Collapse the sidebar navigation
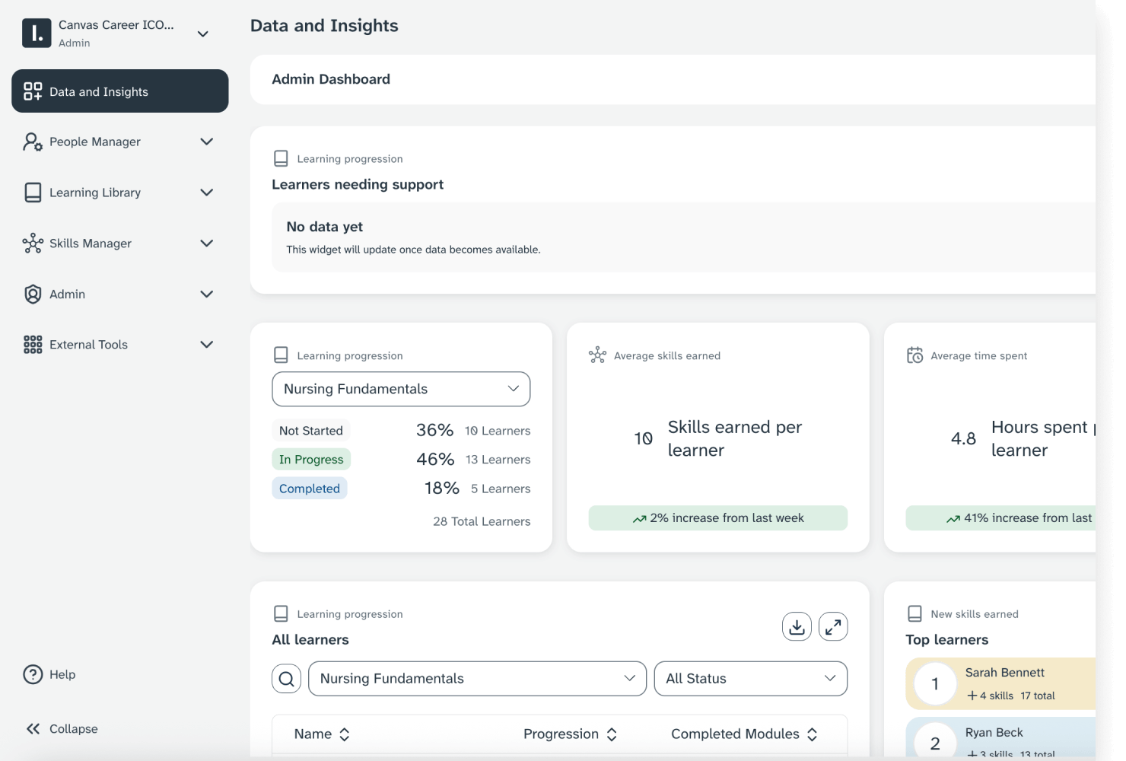This screenshot has height=761, width=1126. 61,728
